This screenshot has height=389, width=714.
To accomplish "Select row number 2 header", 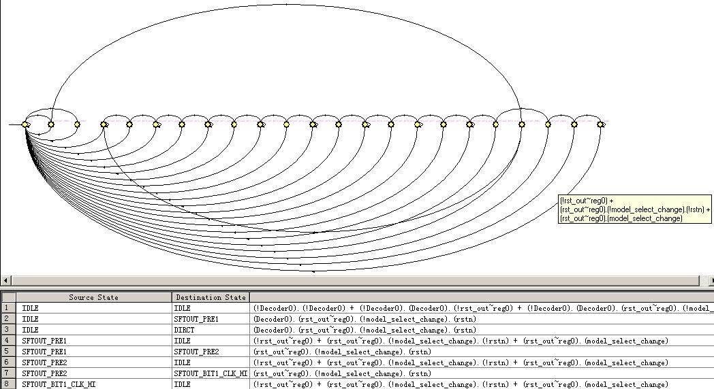I will tap(8, 318).
